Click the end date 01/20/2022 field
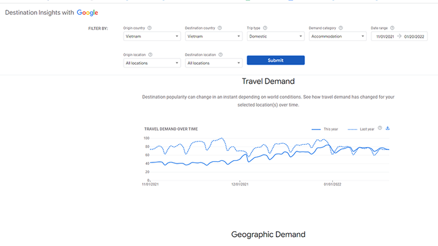The image size is (438, 246). [x=414, y=36]
